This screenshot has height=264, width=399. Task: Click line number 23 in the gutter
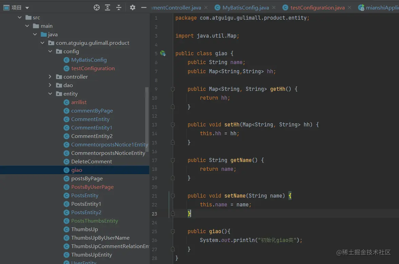[x=154, y=214]
